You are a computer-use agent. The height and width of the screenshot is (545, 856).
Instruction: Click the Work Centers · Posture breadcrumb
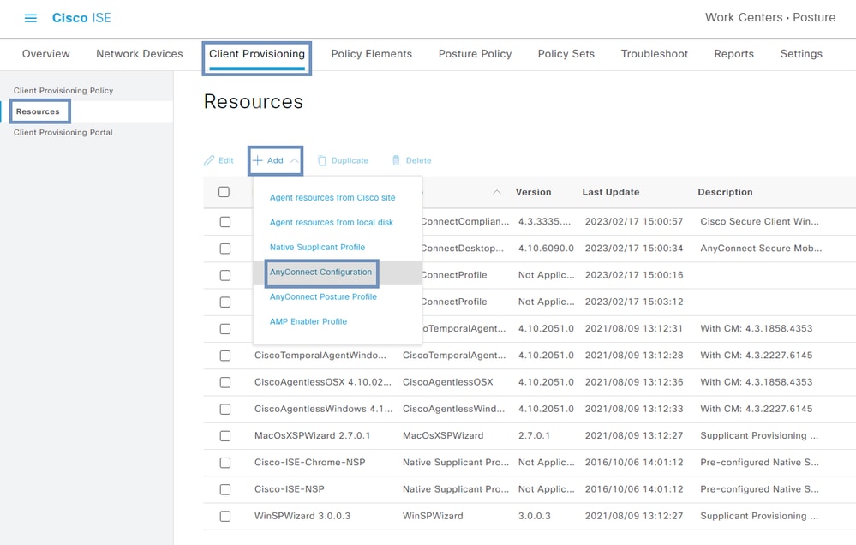pyautogui.click(x=770, y=17)
